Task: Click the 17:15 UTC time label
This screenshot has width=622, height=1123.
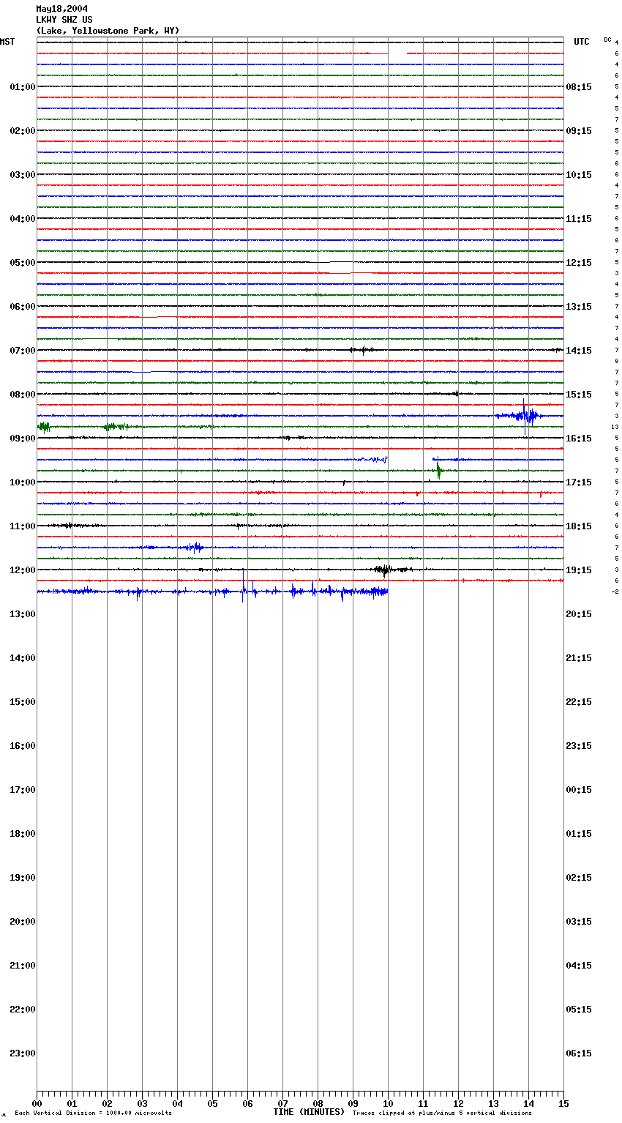Action: coord(579,482)
